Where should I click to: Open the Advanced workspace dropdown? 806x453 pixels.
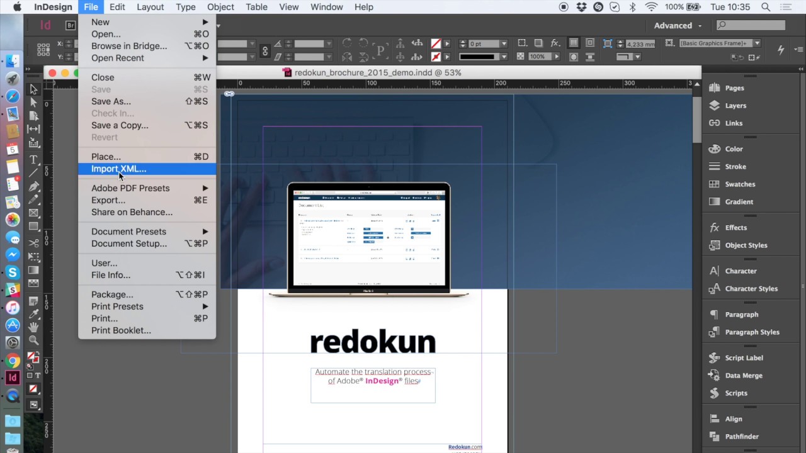pos(678,25)
